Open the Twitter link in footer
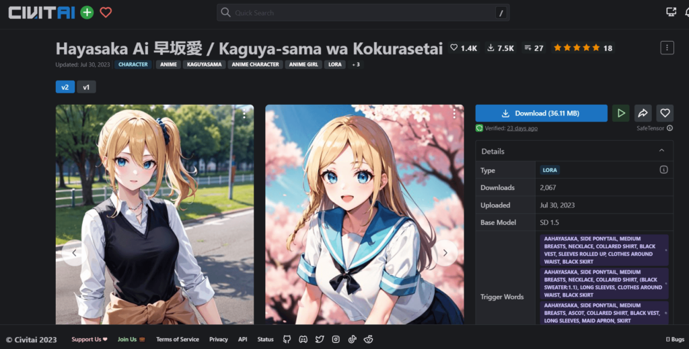 tap(320, 340)
